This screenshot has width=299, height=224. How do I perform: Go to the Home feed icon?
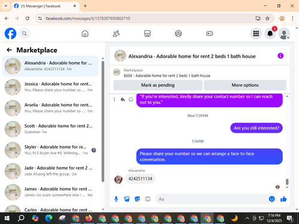coord(85,33)
